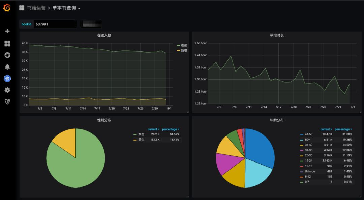Image resolution: width=364 pixels, height=200 pixels.
Task: Toggle the 在读 series in legend
Action: point(182,45)
